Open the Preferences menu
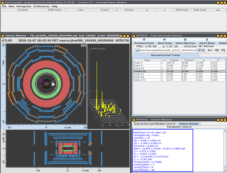The height and width of the screenshot is (173, 227). coord(41,6)
